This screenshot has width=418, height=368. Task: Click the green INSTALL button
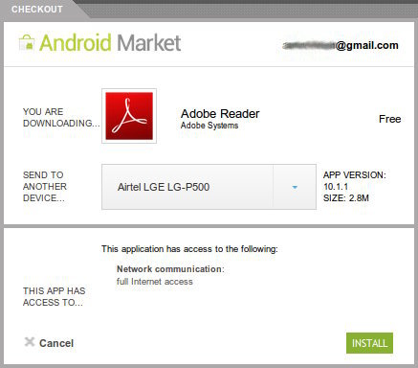369,343
